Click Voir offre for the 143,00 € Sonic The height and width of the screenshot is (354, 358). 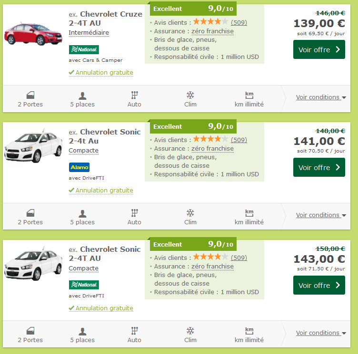[319, 286]
